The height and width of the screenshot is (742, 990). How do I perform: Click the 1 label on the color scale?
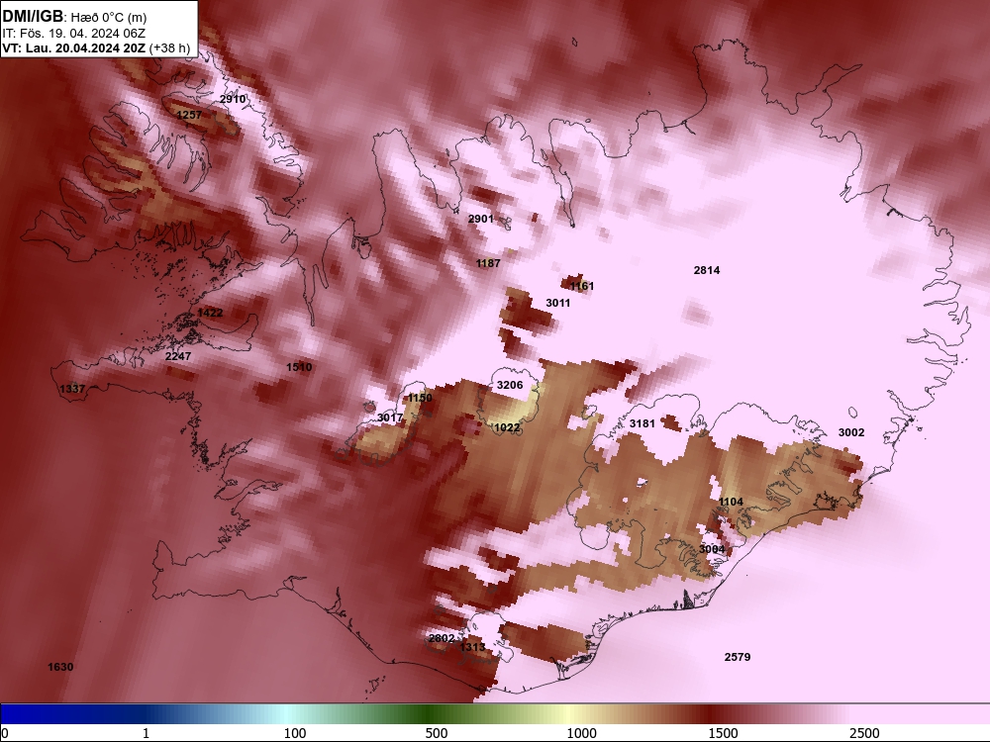coord(146,733)
